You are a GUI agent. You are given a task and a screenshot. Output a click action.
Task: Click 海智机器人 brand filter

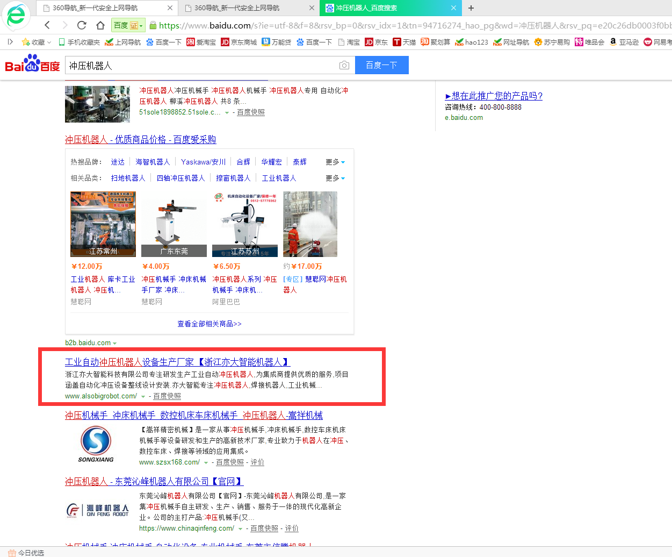153,162
